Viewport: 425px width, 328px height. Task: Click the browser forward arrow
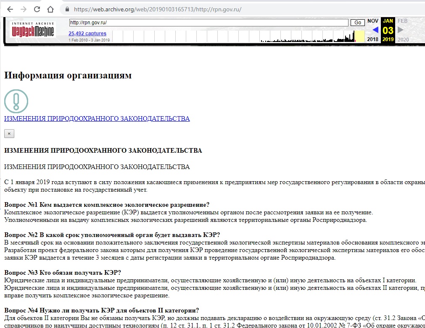click(x=24, y=9)
